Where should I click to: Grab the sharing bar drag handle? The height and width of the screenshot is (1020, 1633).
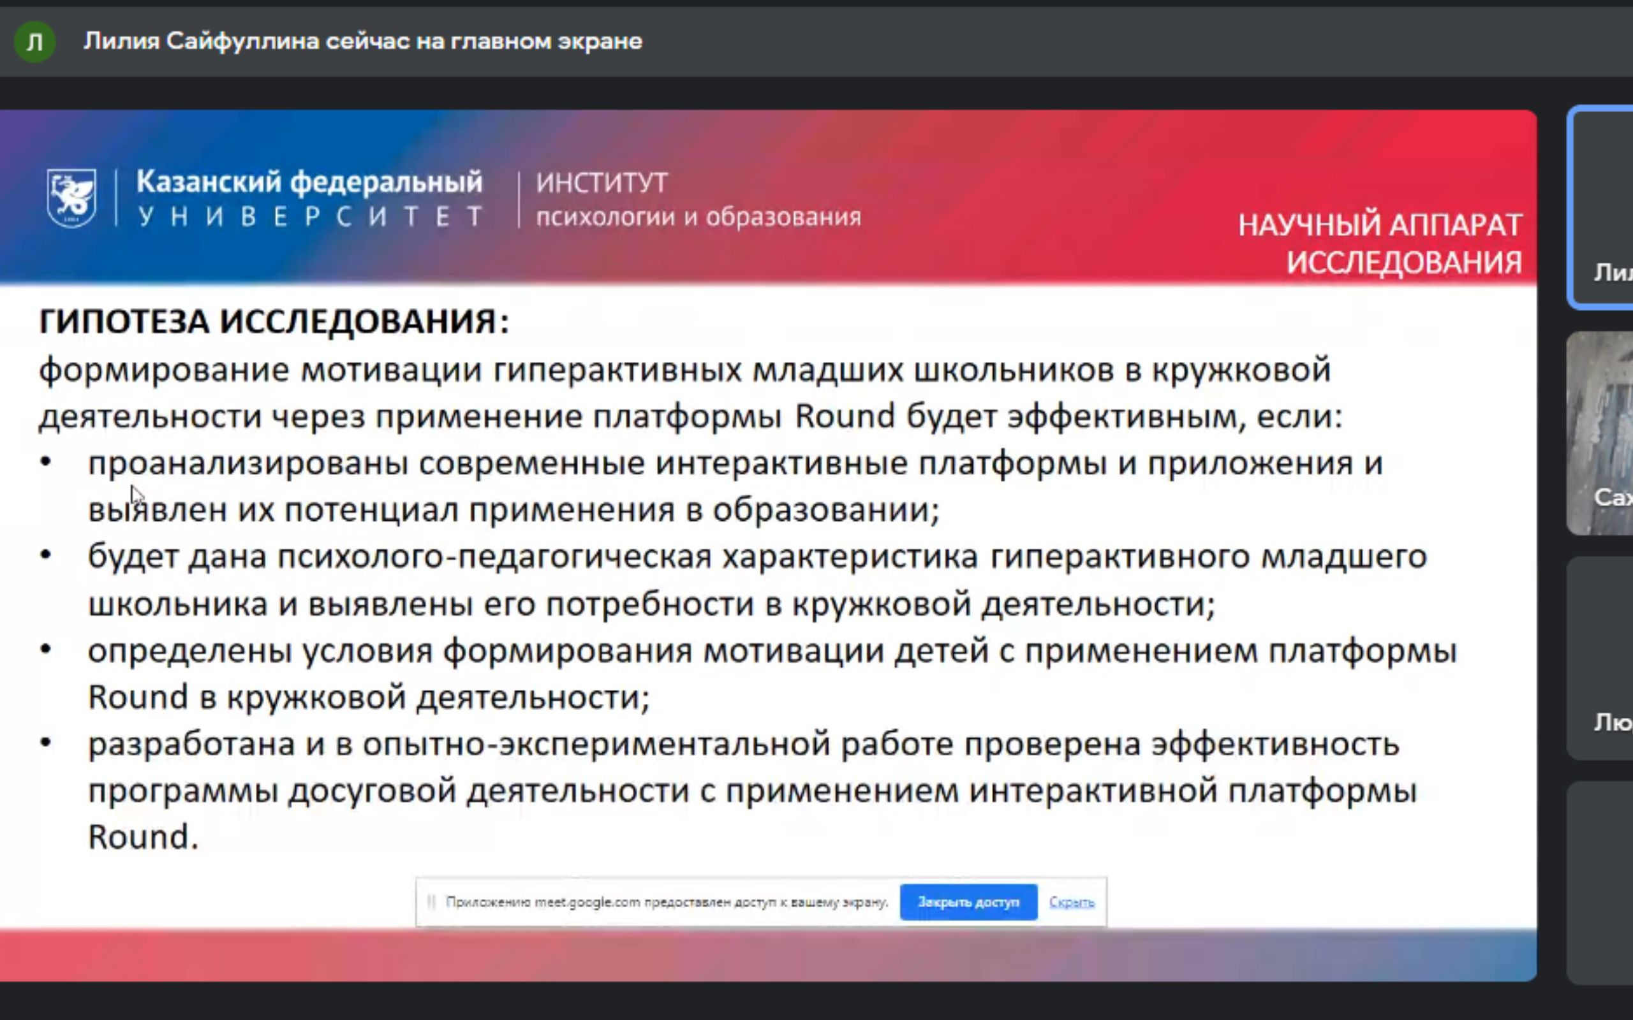tap(431, 902)
